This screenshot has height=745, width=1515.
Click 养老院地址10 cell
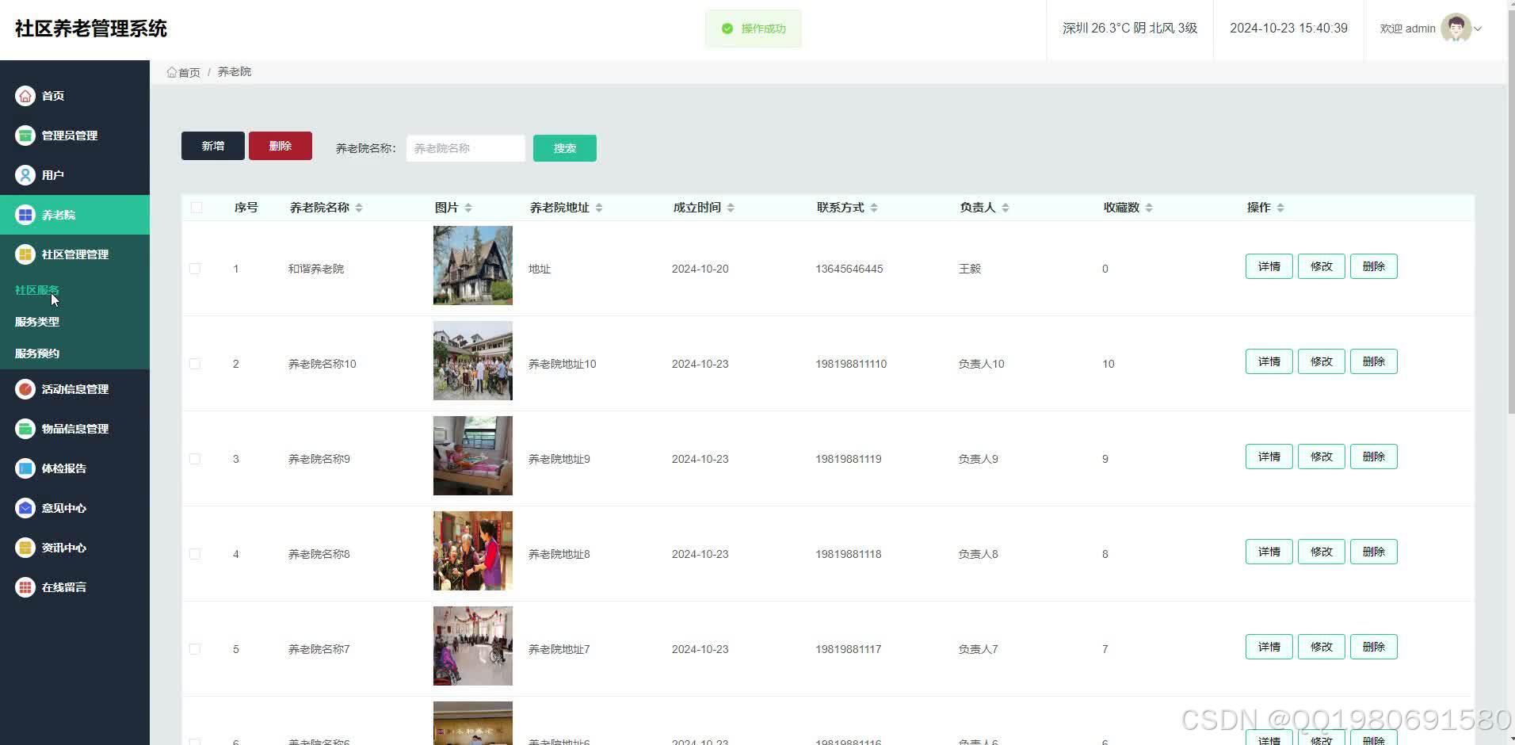(563, 364)
